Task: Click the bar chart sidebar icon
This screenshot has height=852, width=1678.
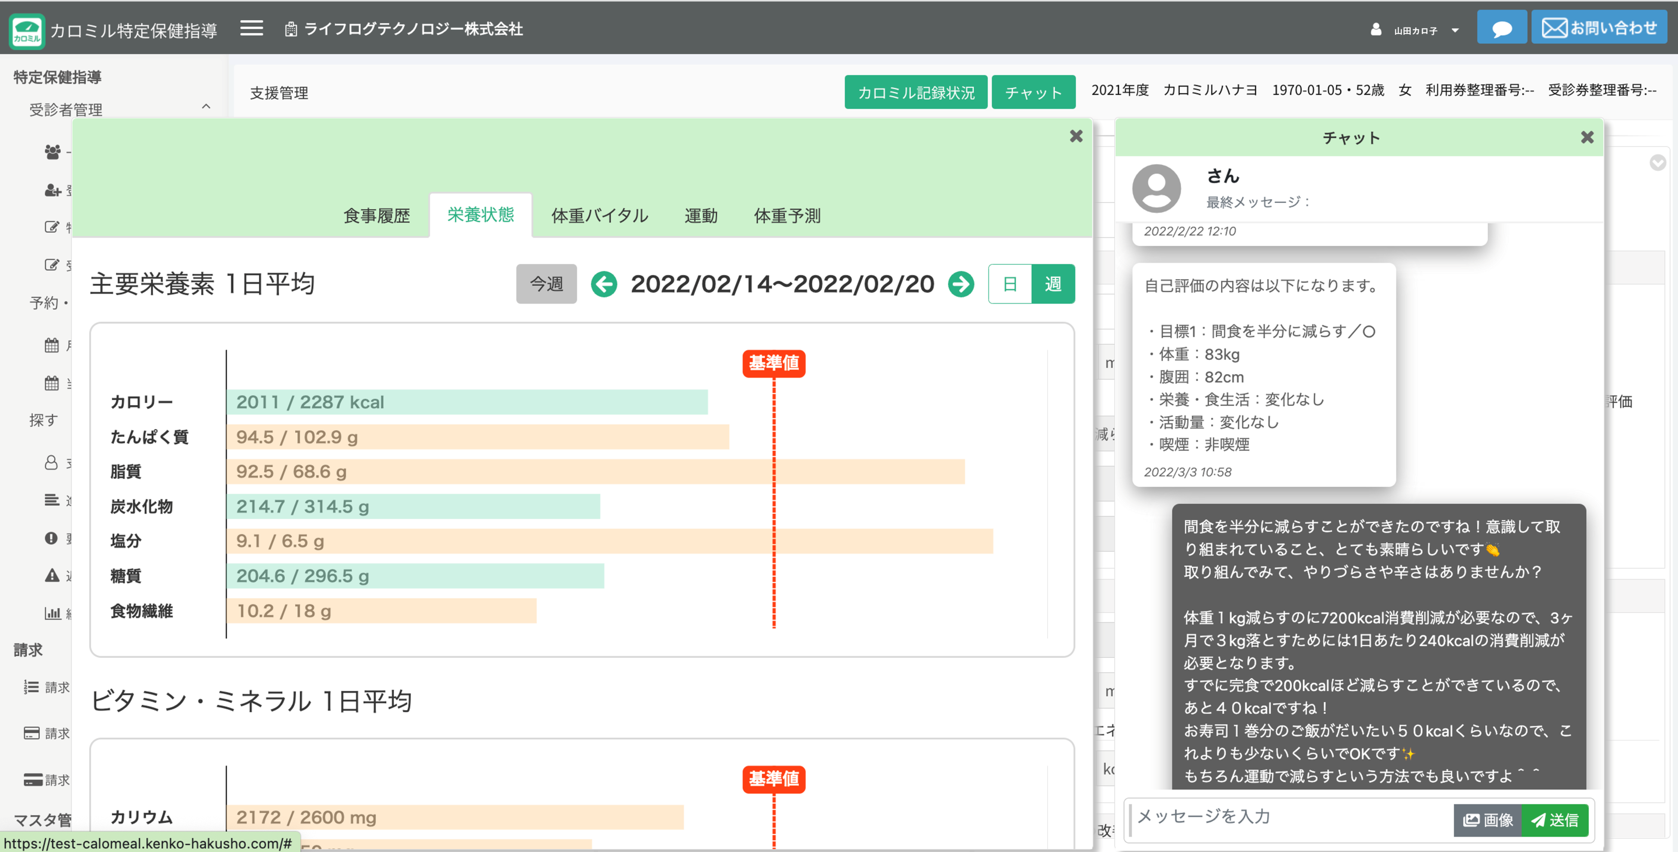Action: (52, 612)
